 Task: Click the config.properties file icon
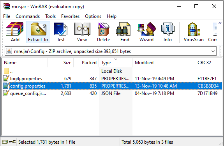click(x=6, y=86)
